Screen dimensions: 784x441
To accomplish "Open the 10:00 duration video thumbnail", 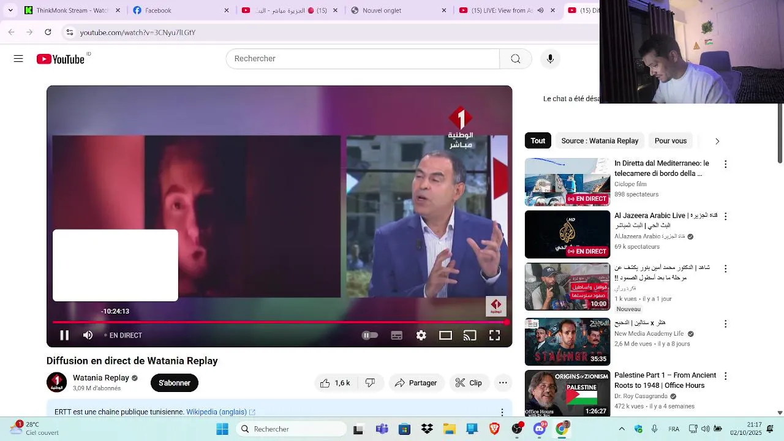I will [567, 287].
